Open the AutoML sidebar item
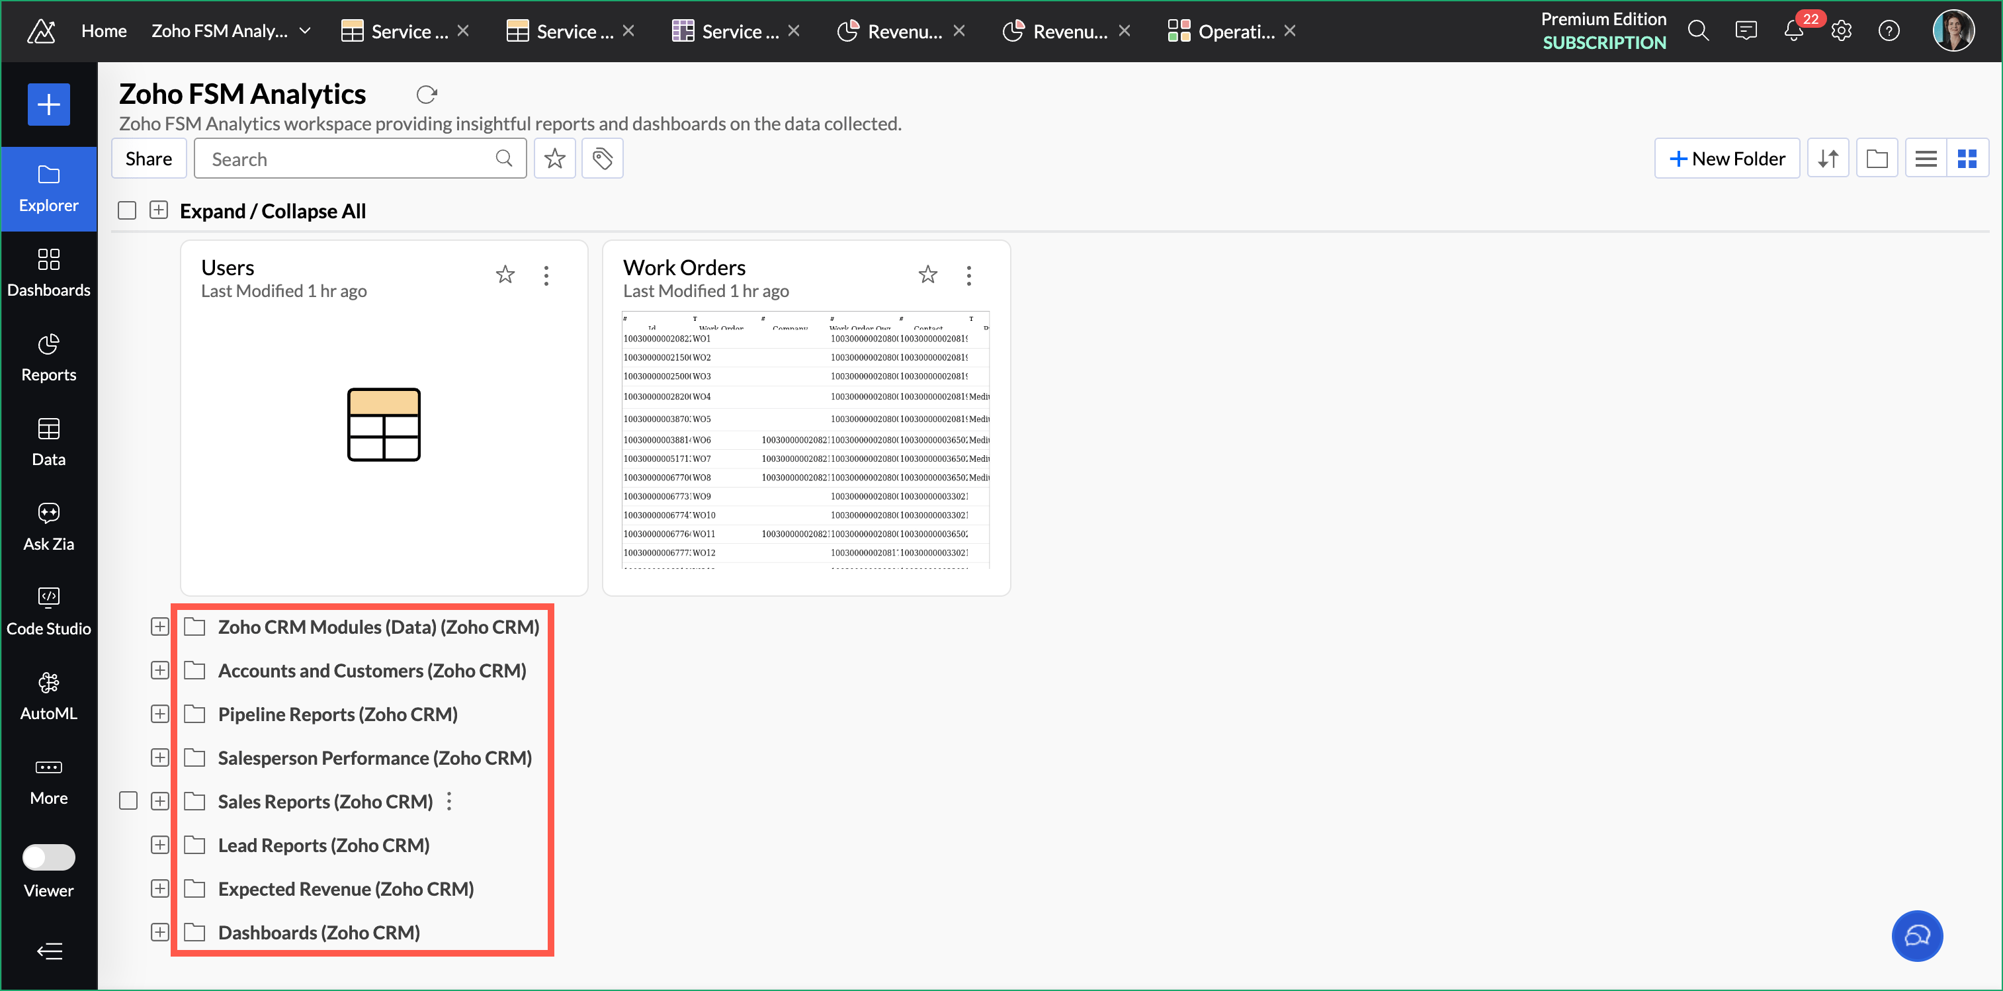 [48, 696]
